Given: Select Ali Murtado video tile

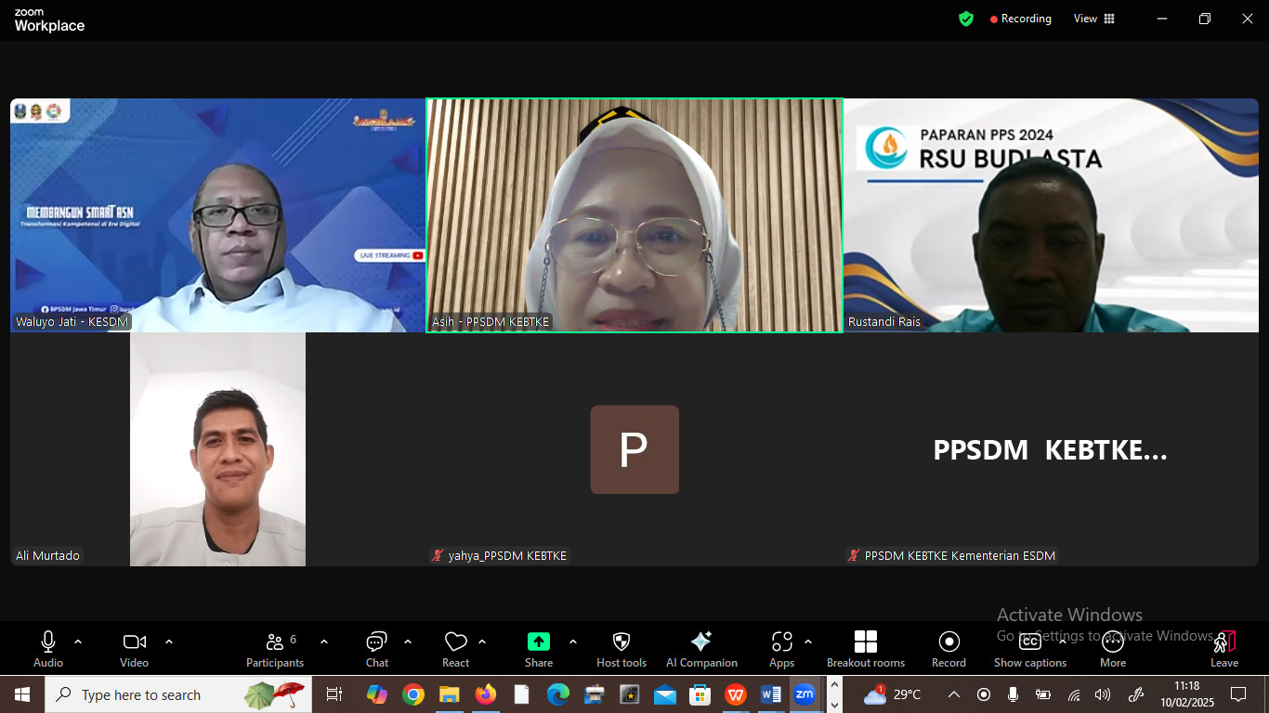Looking at the screenshot, I should point(217,449).
